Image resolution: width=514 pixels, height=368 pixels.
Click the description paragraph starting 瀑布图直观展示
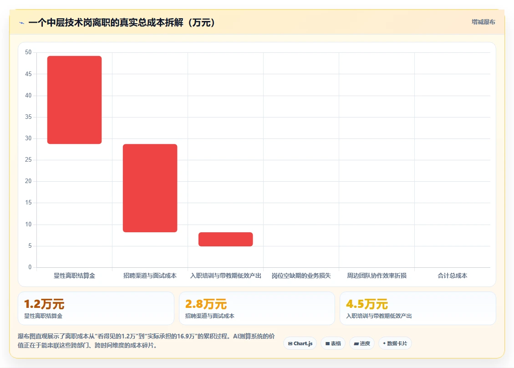(146, 341)
